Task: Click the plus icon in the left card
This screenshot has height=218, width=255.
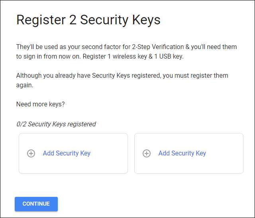Action: point(31,153)
